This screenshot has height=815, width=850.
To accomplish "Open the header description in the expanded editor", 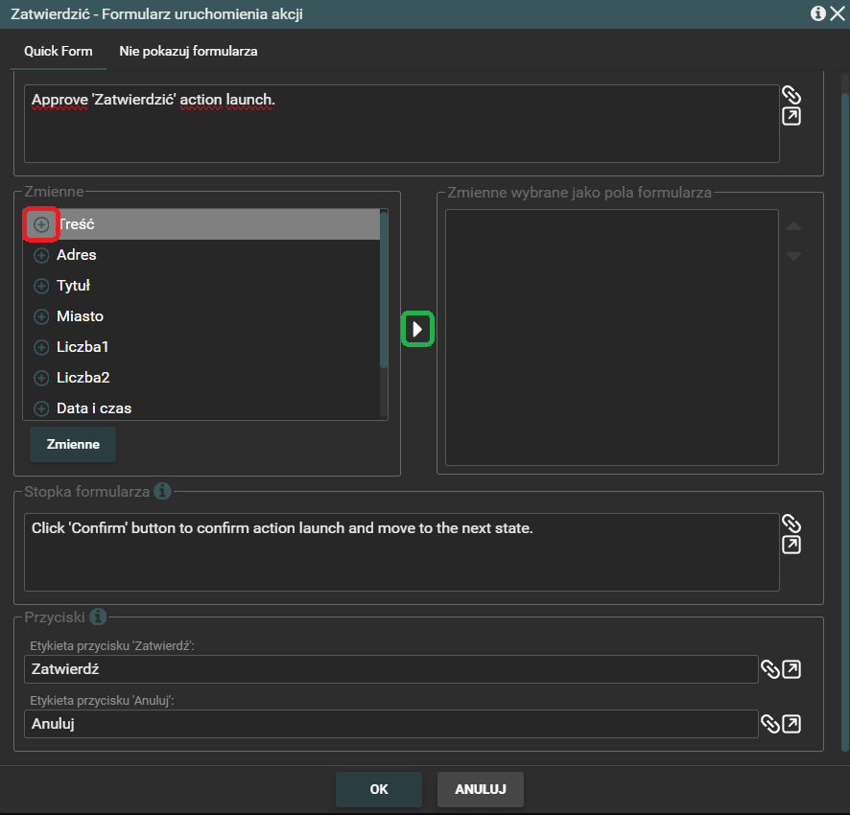I will pos(791,117).
